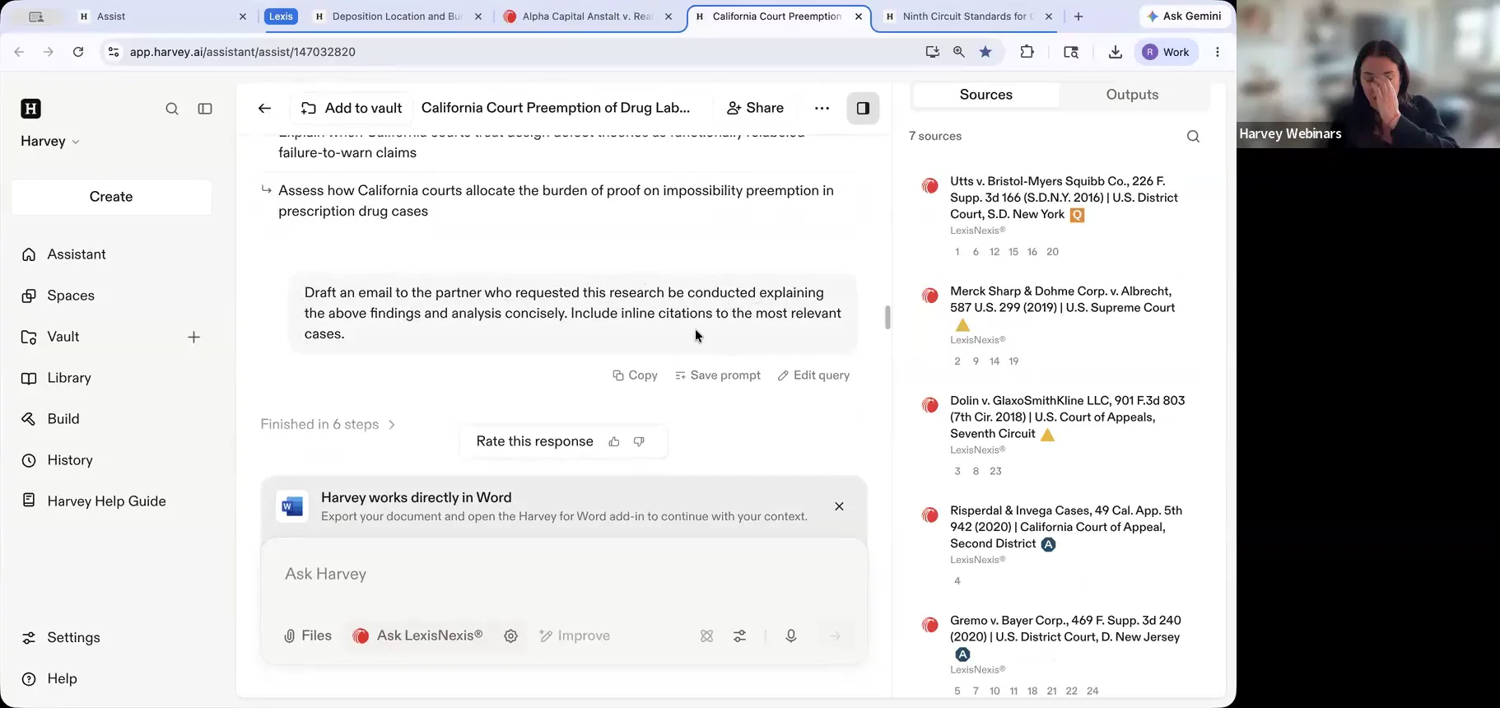1500x708 pixels.
Task: Click the icon left of prompt sliders
Action: 706,636
